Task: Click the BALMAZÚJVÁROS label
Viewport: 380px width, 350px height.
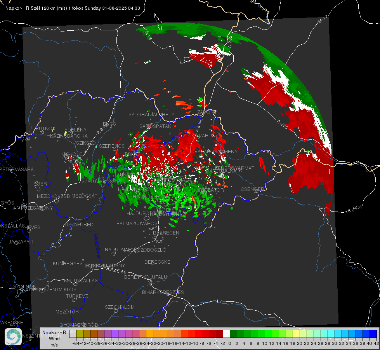Action: click(x=137, y=223)
